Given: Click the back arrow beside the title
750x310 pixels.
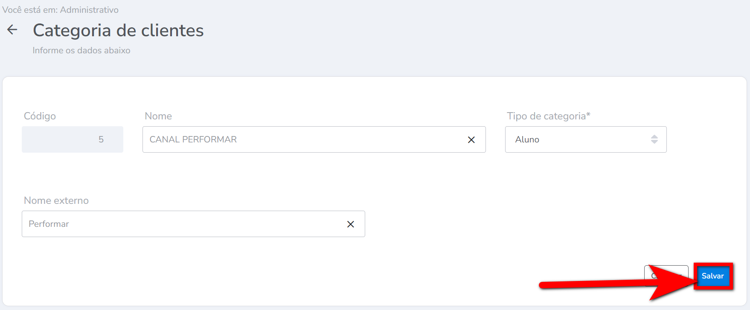Looking at the screenshot, I should [x=12, y=30].
